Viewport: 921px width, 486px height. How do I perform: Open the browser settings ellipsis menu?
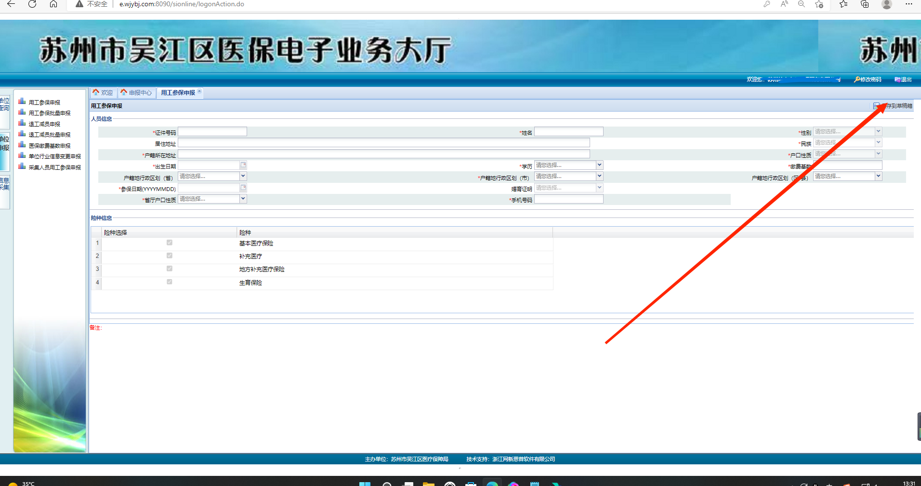point(908,4)
